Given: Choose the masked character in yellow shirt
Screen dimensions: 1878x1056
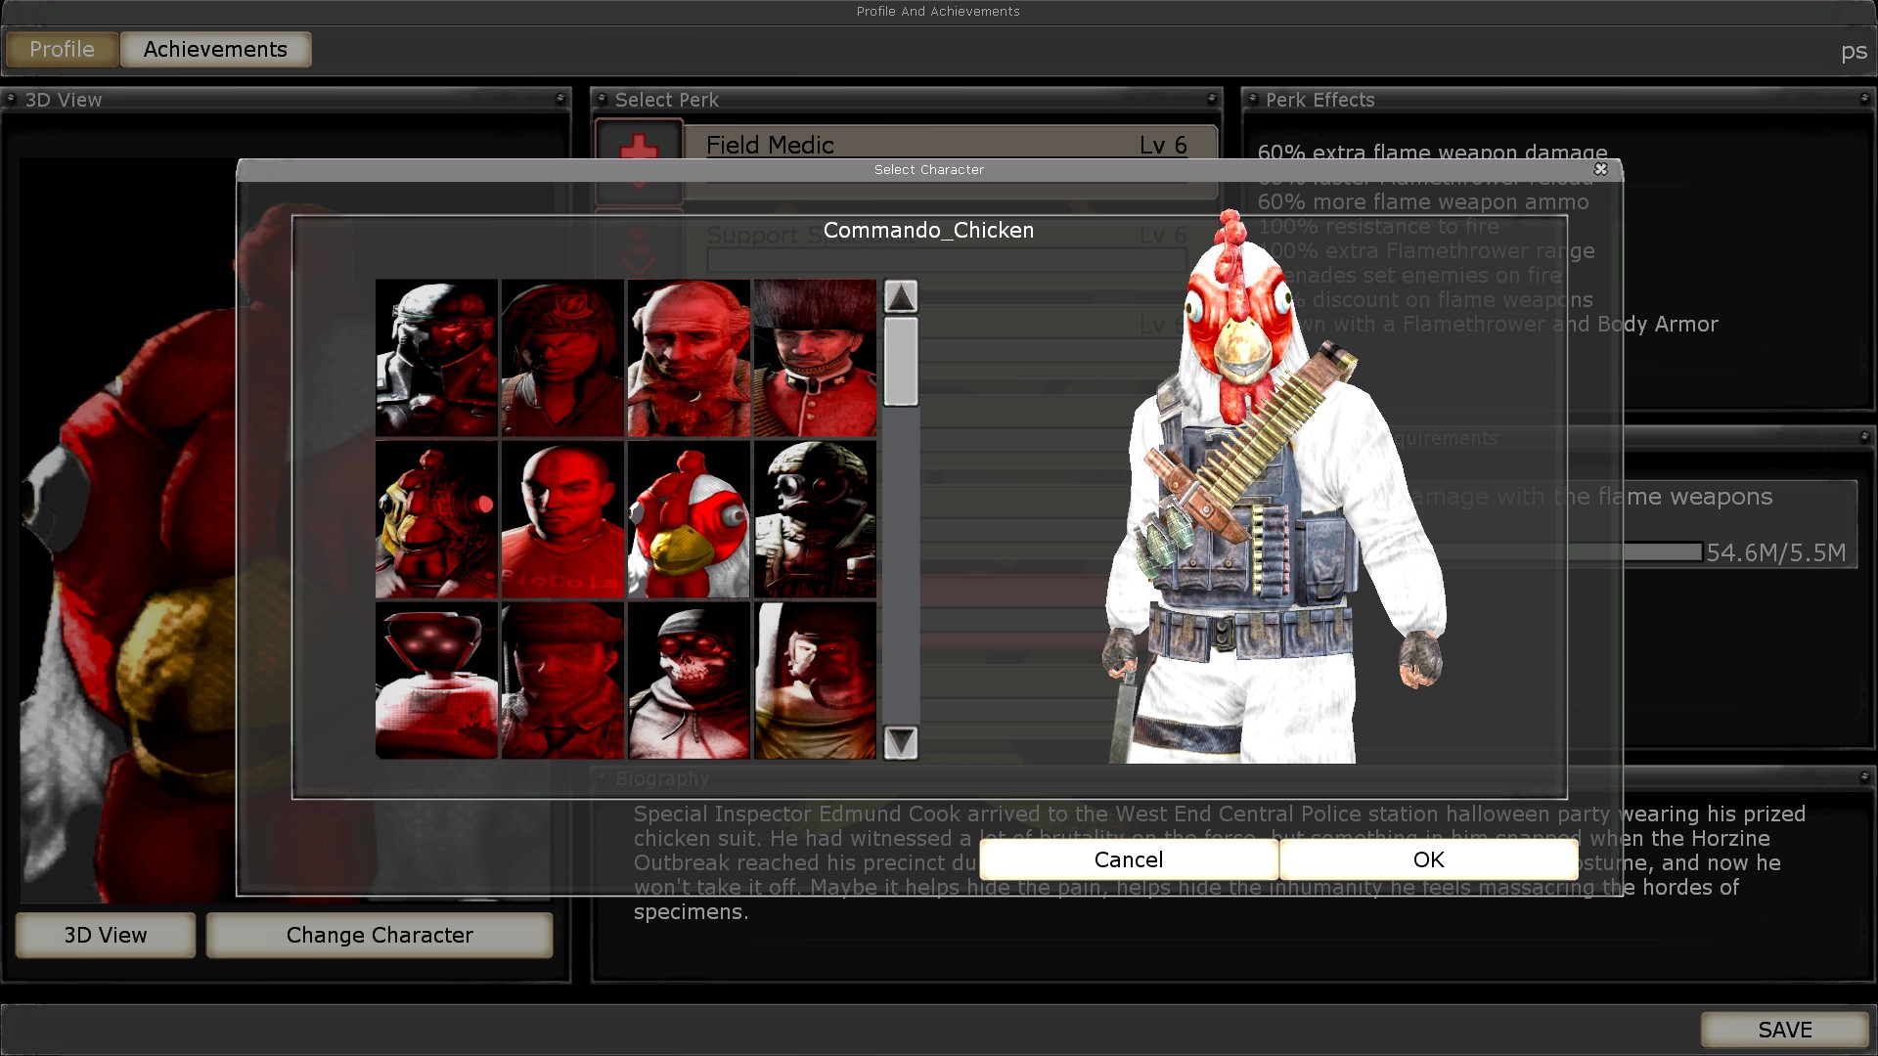Looking at the screenshot, I should [x=815, y=681].
